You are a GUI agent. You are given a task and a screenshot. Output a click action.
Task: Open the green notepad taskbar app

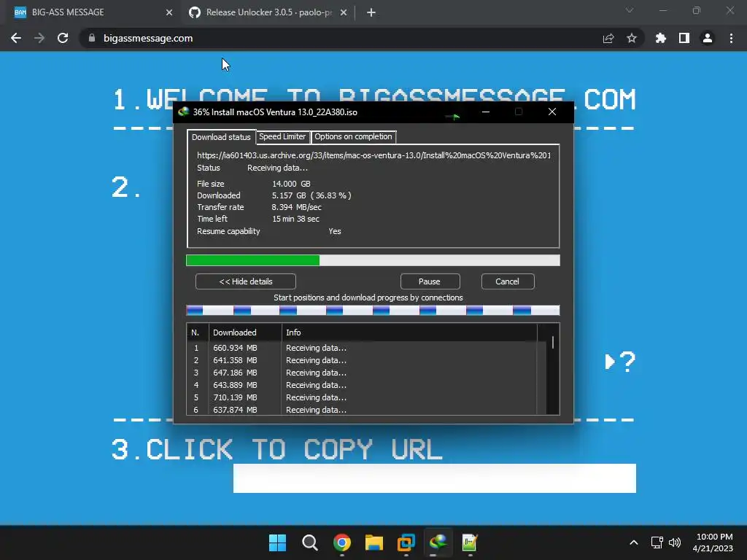(x=470, y=542)
